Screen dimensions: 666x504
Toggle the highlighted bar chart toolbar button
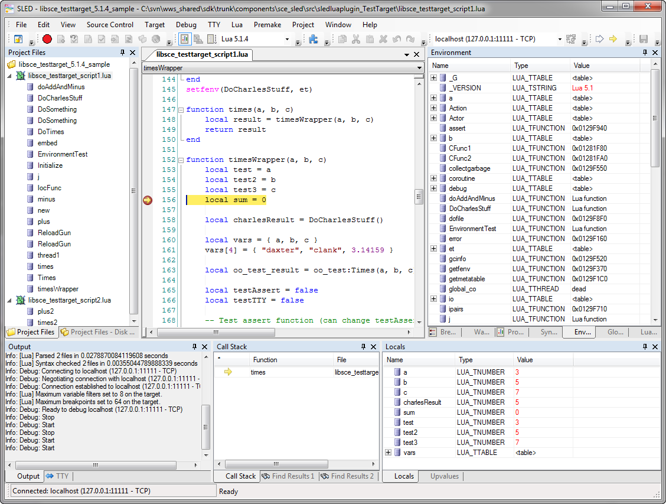click(x=184, y=40)
